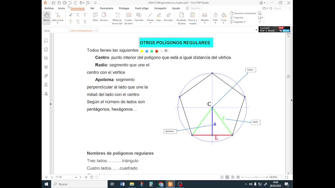Toggle continuous page view mode
The height and width of the screenshot is (188, 335).
[227, 177]
